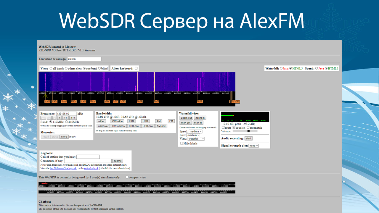The width and height of the screenshot is (379, 213).
Task: Switch Sound to Java
Action: (317, 68)
